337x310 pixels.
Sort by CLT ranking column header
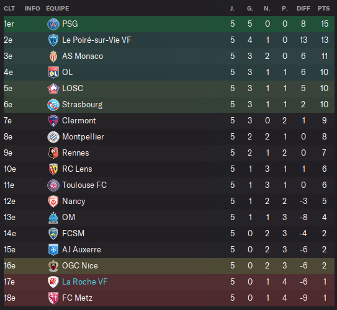coord(9,9)
